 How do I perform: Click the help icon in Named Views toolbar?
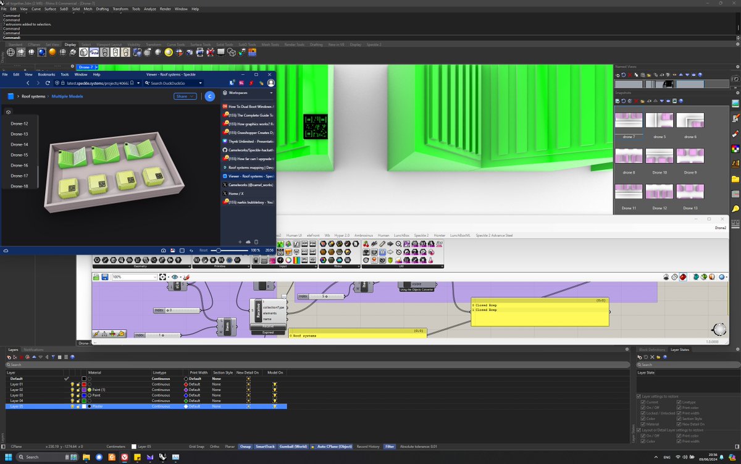tap(700, 75)
